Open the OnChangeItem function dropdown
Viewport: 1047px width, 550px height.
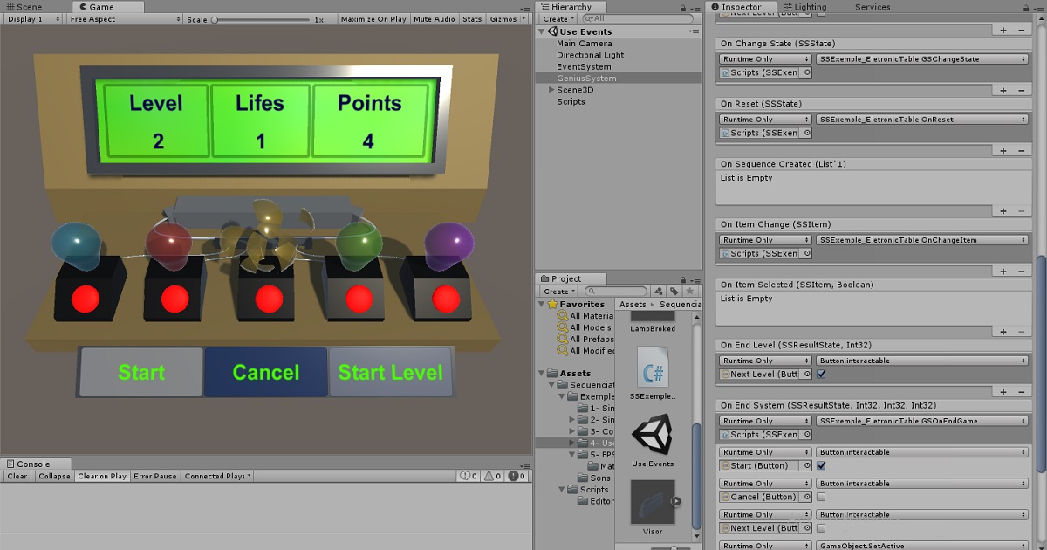coord(922,240)
